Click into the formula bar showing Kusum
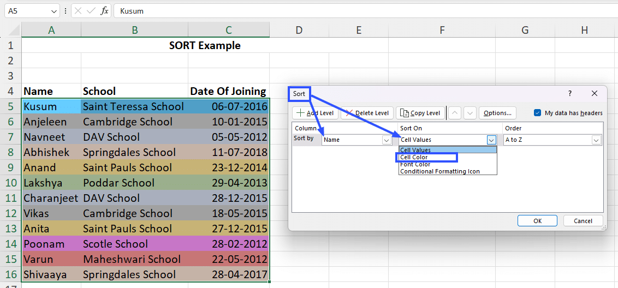This screenshot has height=288, width=618. [x=366, y=11]
